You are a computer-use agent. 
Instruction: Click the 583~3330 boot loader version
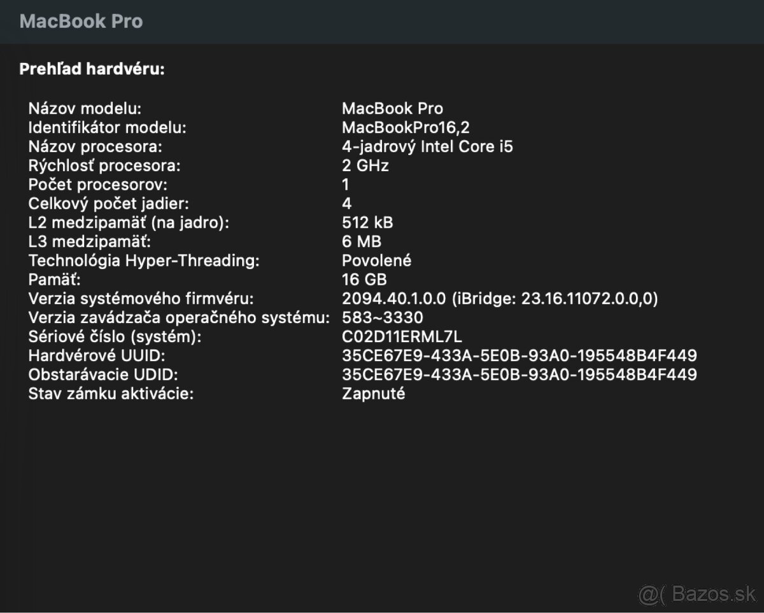[x=382, y=317]
